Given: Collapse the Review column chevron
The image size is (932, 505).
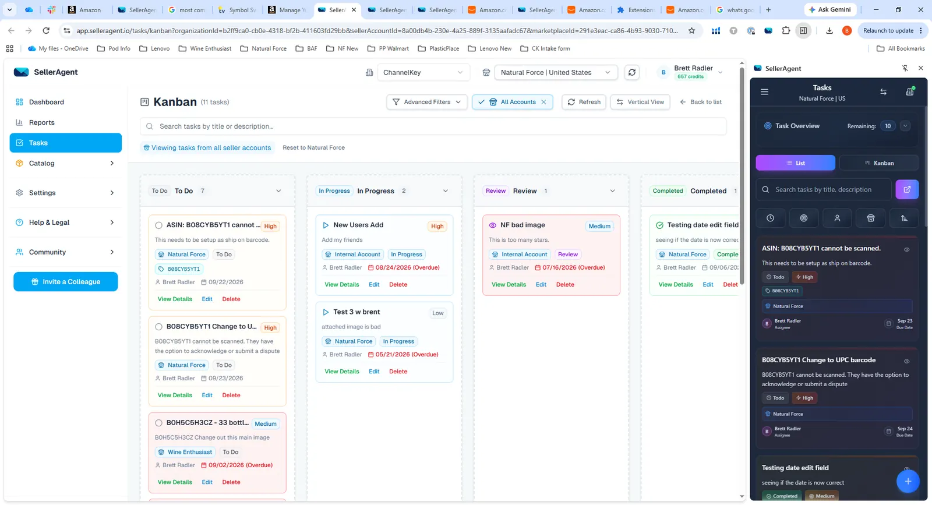Looking at the screenshot, I should [612, 191].
